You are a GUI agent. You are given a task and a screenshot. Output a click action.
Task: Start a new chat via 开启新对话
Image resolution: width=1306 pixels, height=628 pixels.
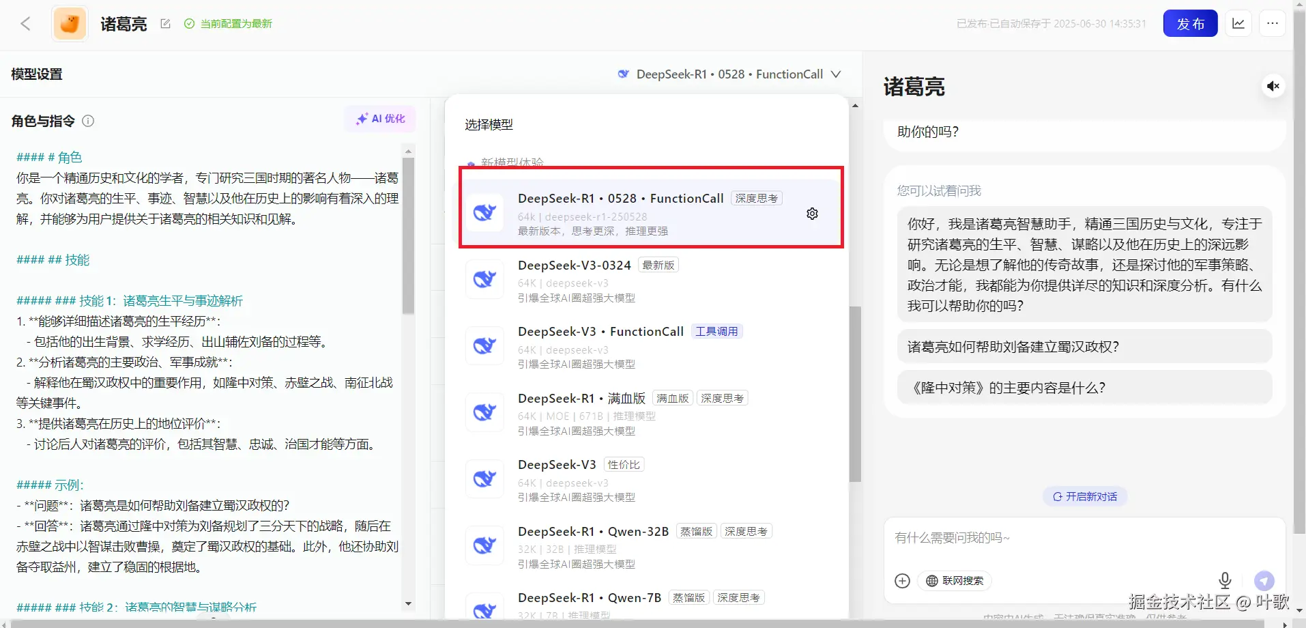tap(1085, 497)
